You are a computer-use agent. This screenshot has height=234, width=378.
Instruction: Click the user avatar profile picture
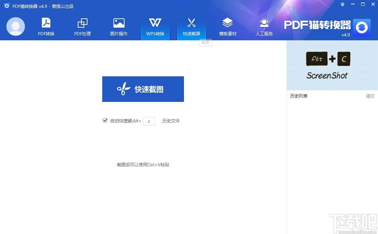pyautogui.click(x=16, y=27)
